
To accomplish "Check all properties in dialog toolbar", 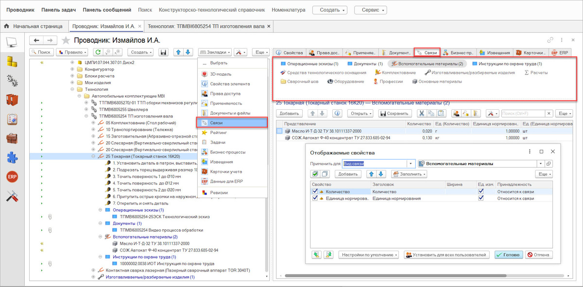I will point(315,174).
